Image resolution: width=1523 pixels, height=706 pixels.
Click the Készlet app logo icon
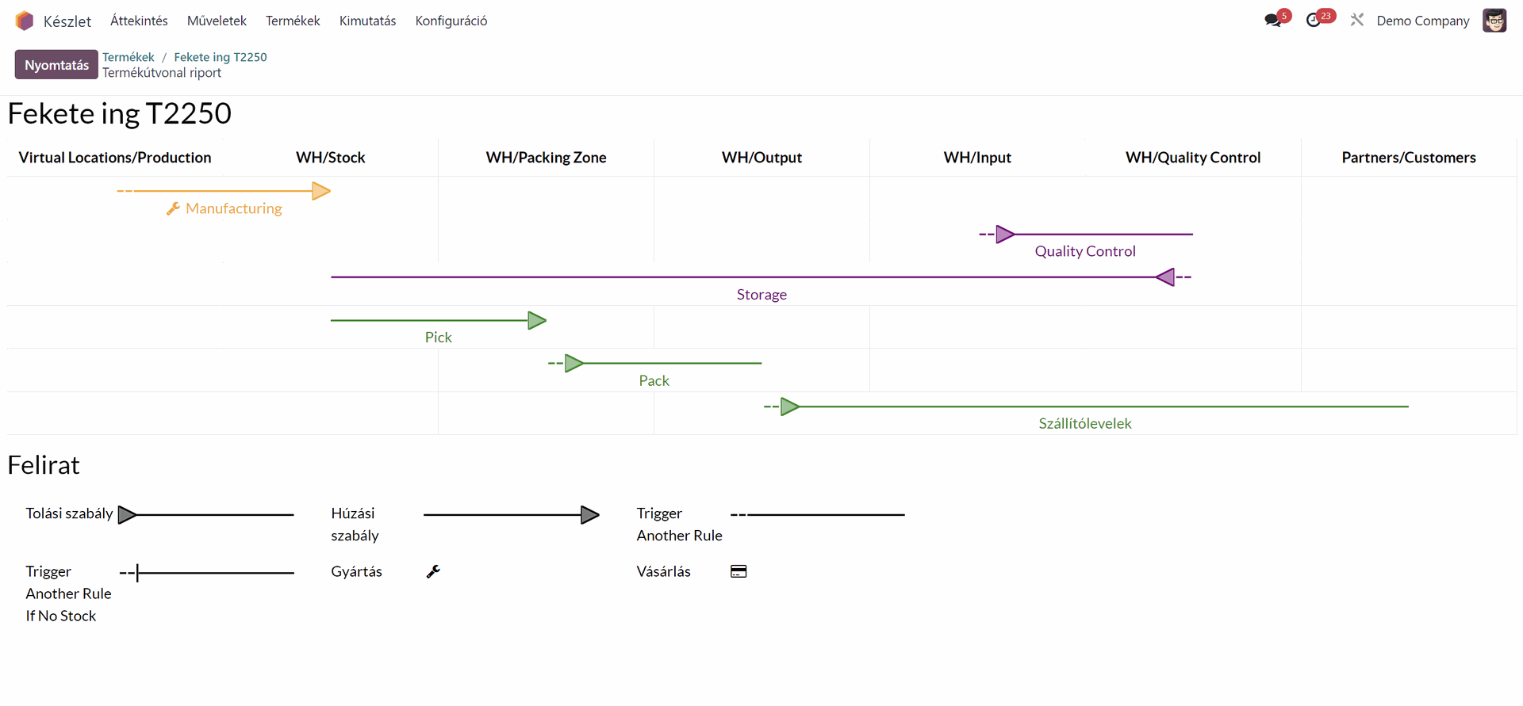(25, 21)
